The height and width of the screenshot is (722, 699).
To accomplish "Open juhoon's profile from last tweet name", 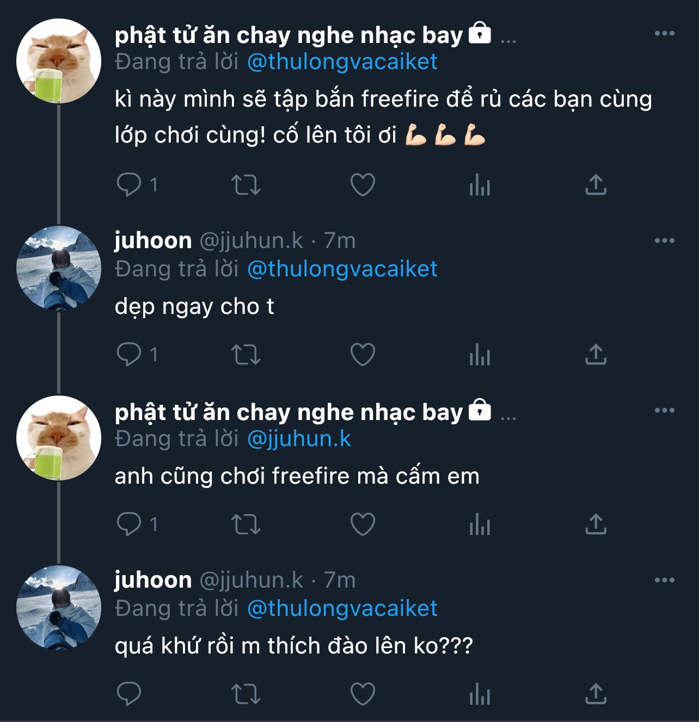I will tap(153, 580).
